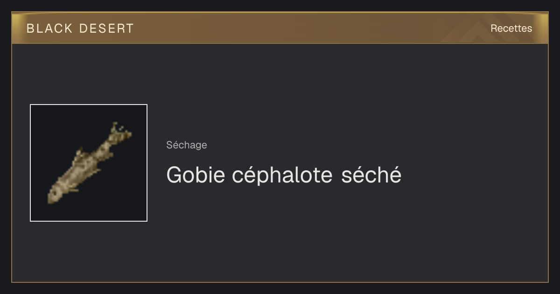Click the dark card area below title

pyautogui.click(x=327, y=233)
